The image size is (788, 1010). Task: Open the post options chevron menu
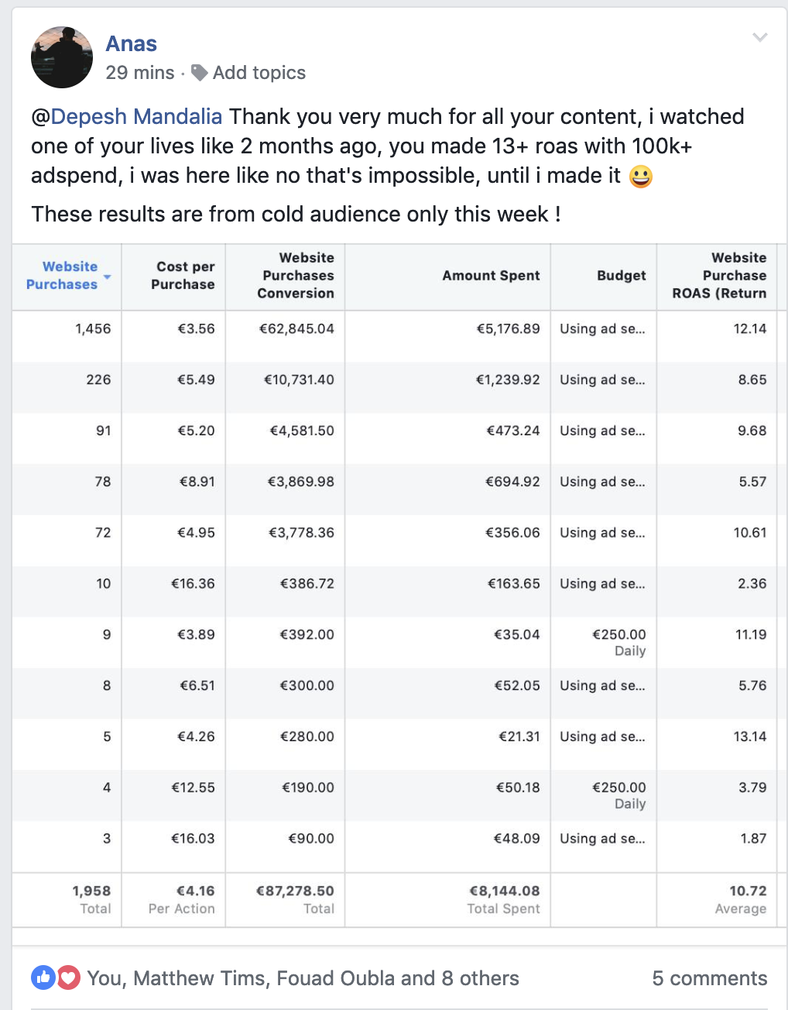760,37
